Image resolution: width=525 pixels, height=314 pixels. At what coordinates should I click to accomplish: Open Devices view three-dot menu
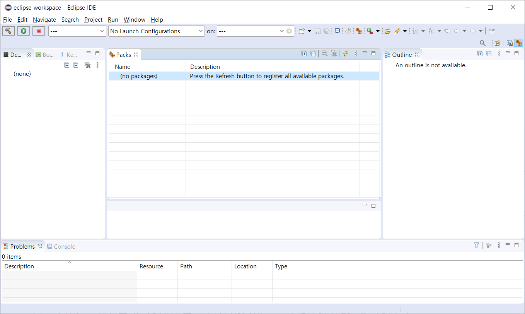click(97, 65)
